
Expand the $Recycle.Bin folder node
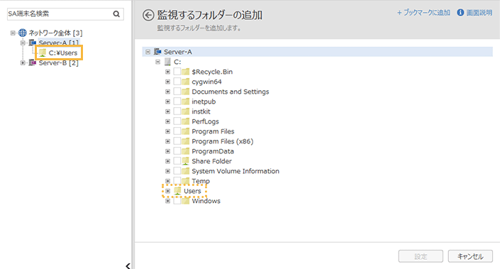click(x=167, y=72)
